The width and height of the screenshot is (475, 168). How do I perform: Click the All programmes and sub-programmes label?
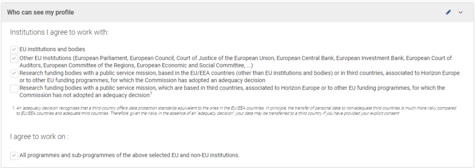click(130, 156)
